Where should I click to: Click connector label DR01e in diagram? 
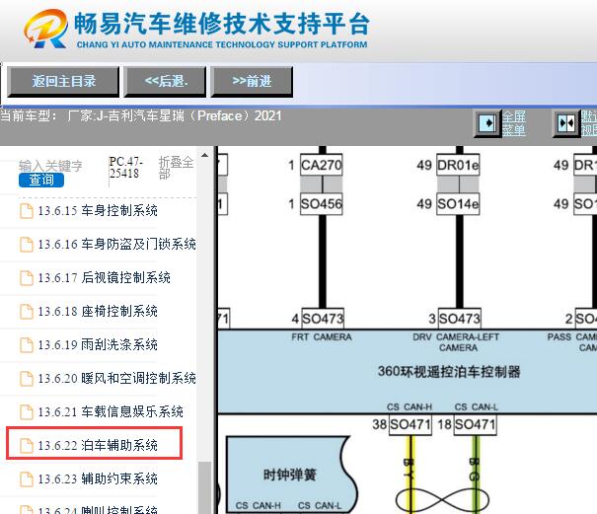tap(458, 165)
